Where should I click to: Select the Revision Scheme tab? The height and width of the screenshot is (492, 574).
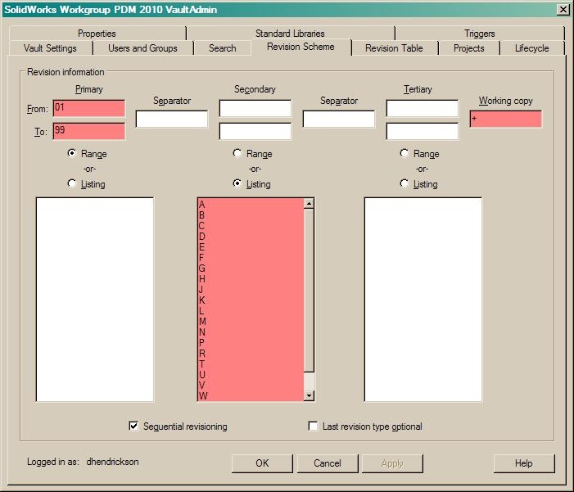(301, 47)
